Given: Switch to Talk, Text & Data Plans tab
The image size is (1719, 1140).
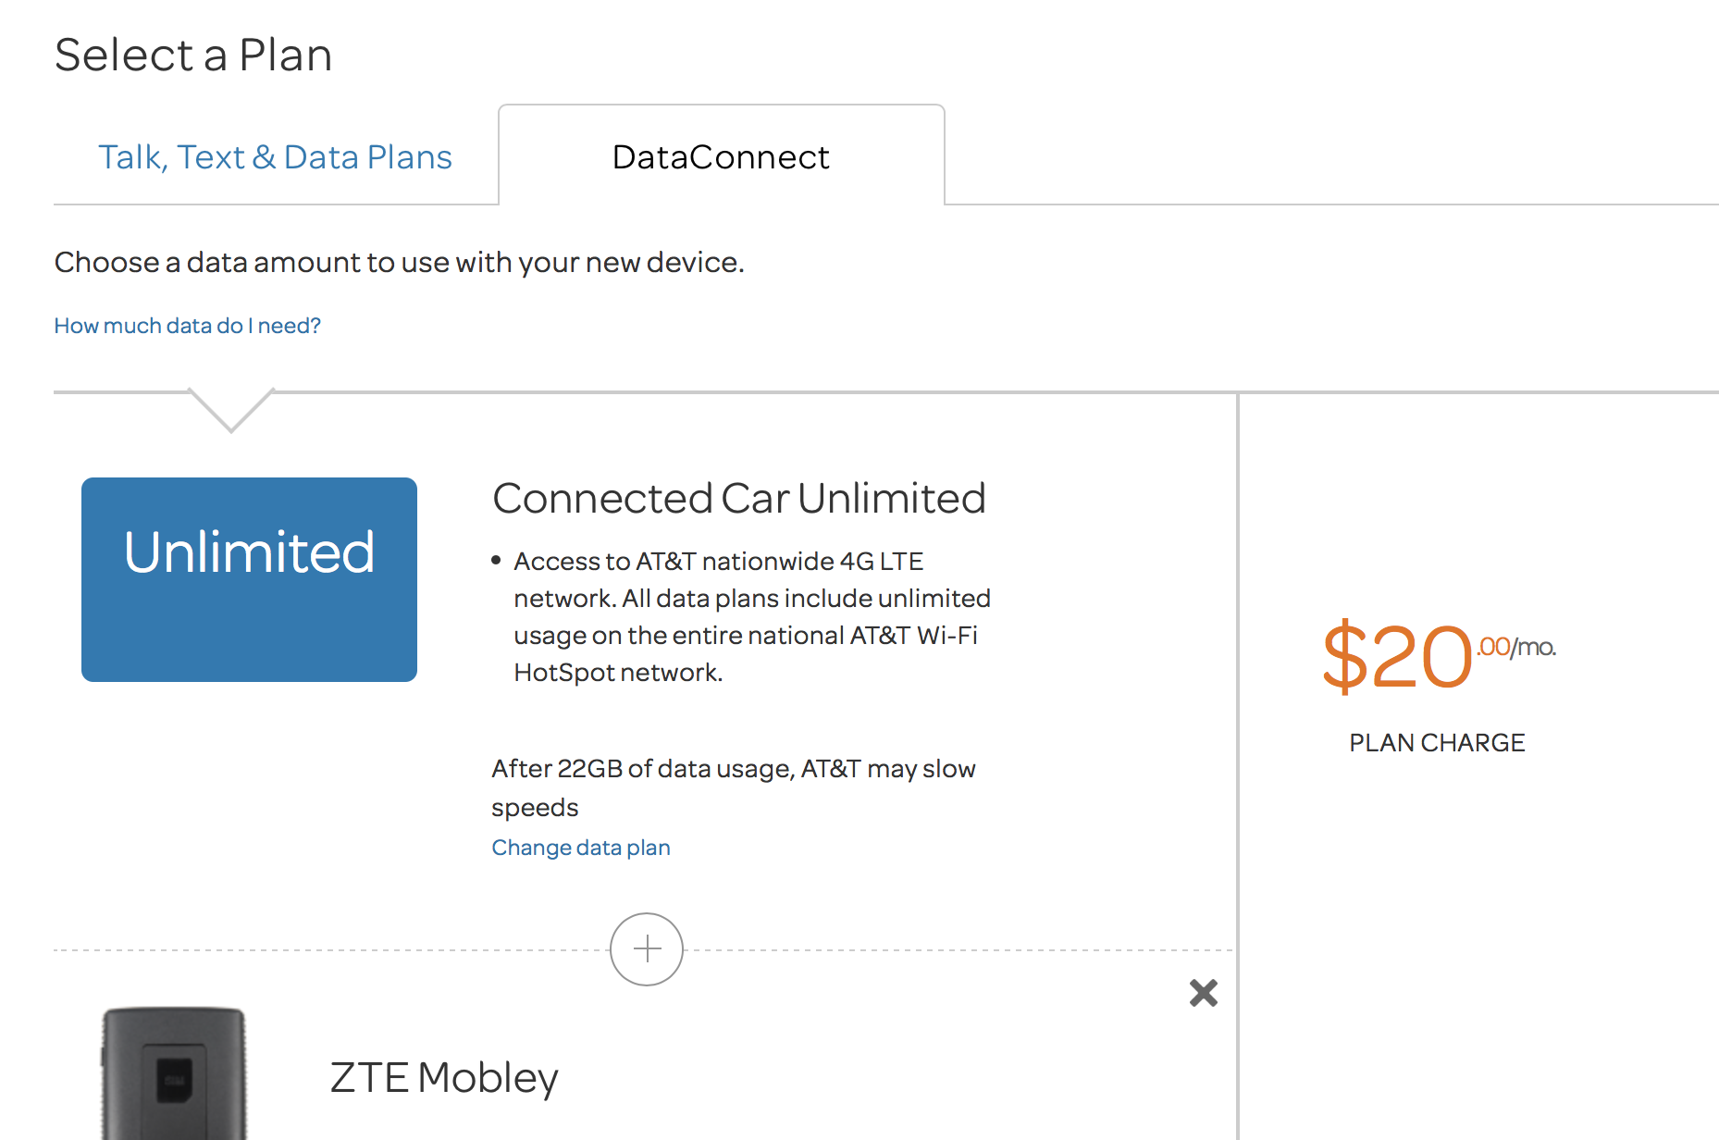Looking at the screenshot, I should 275,157.
